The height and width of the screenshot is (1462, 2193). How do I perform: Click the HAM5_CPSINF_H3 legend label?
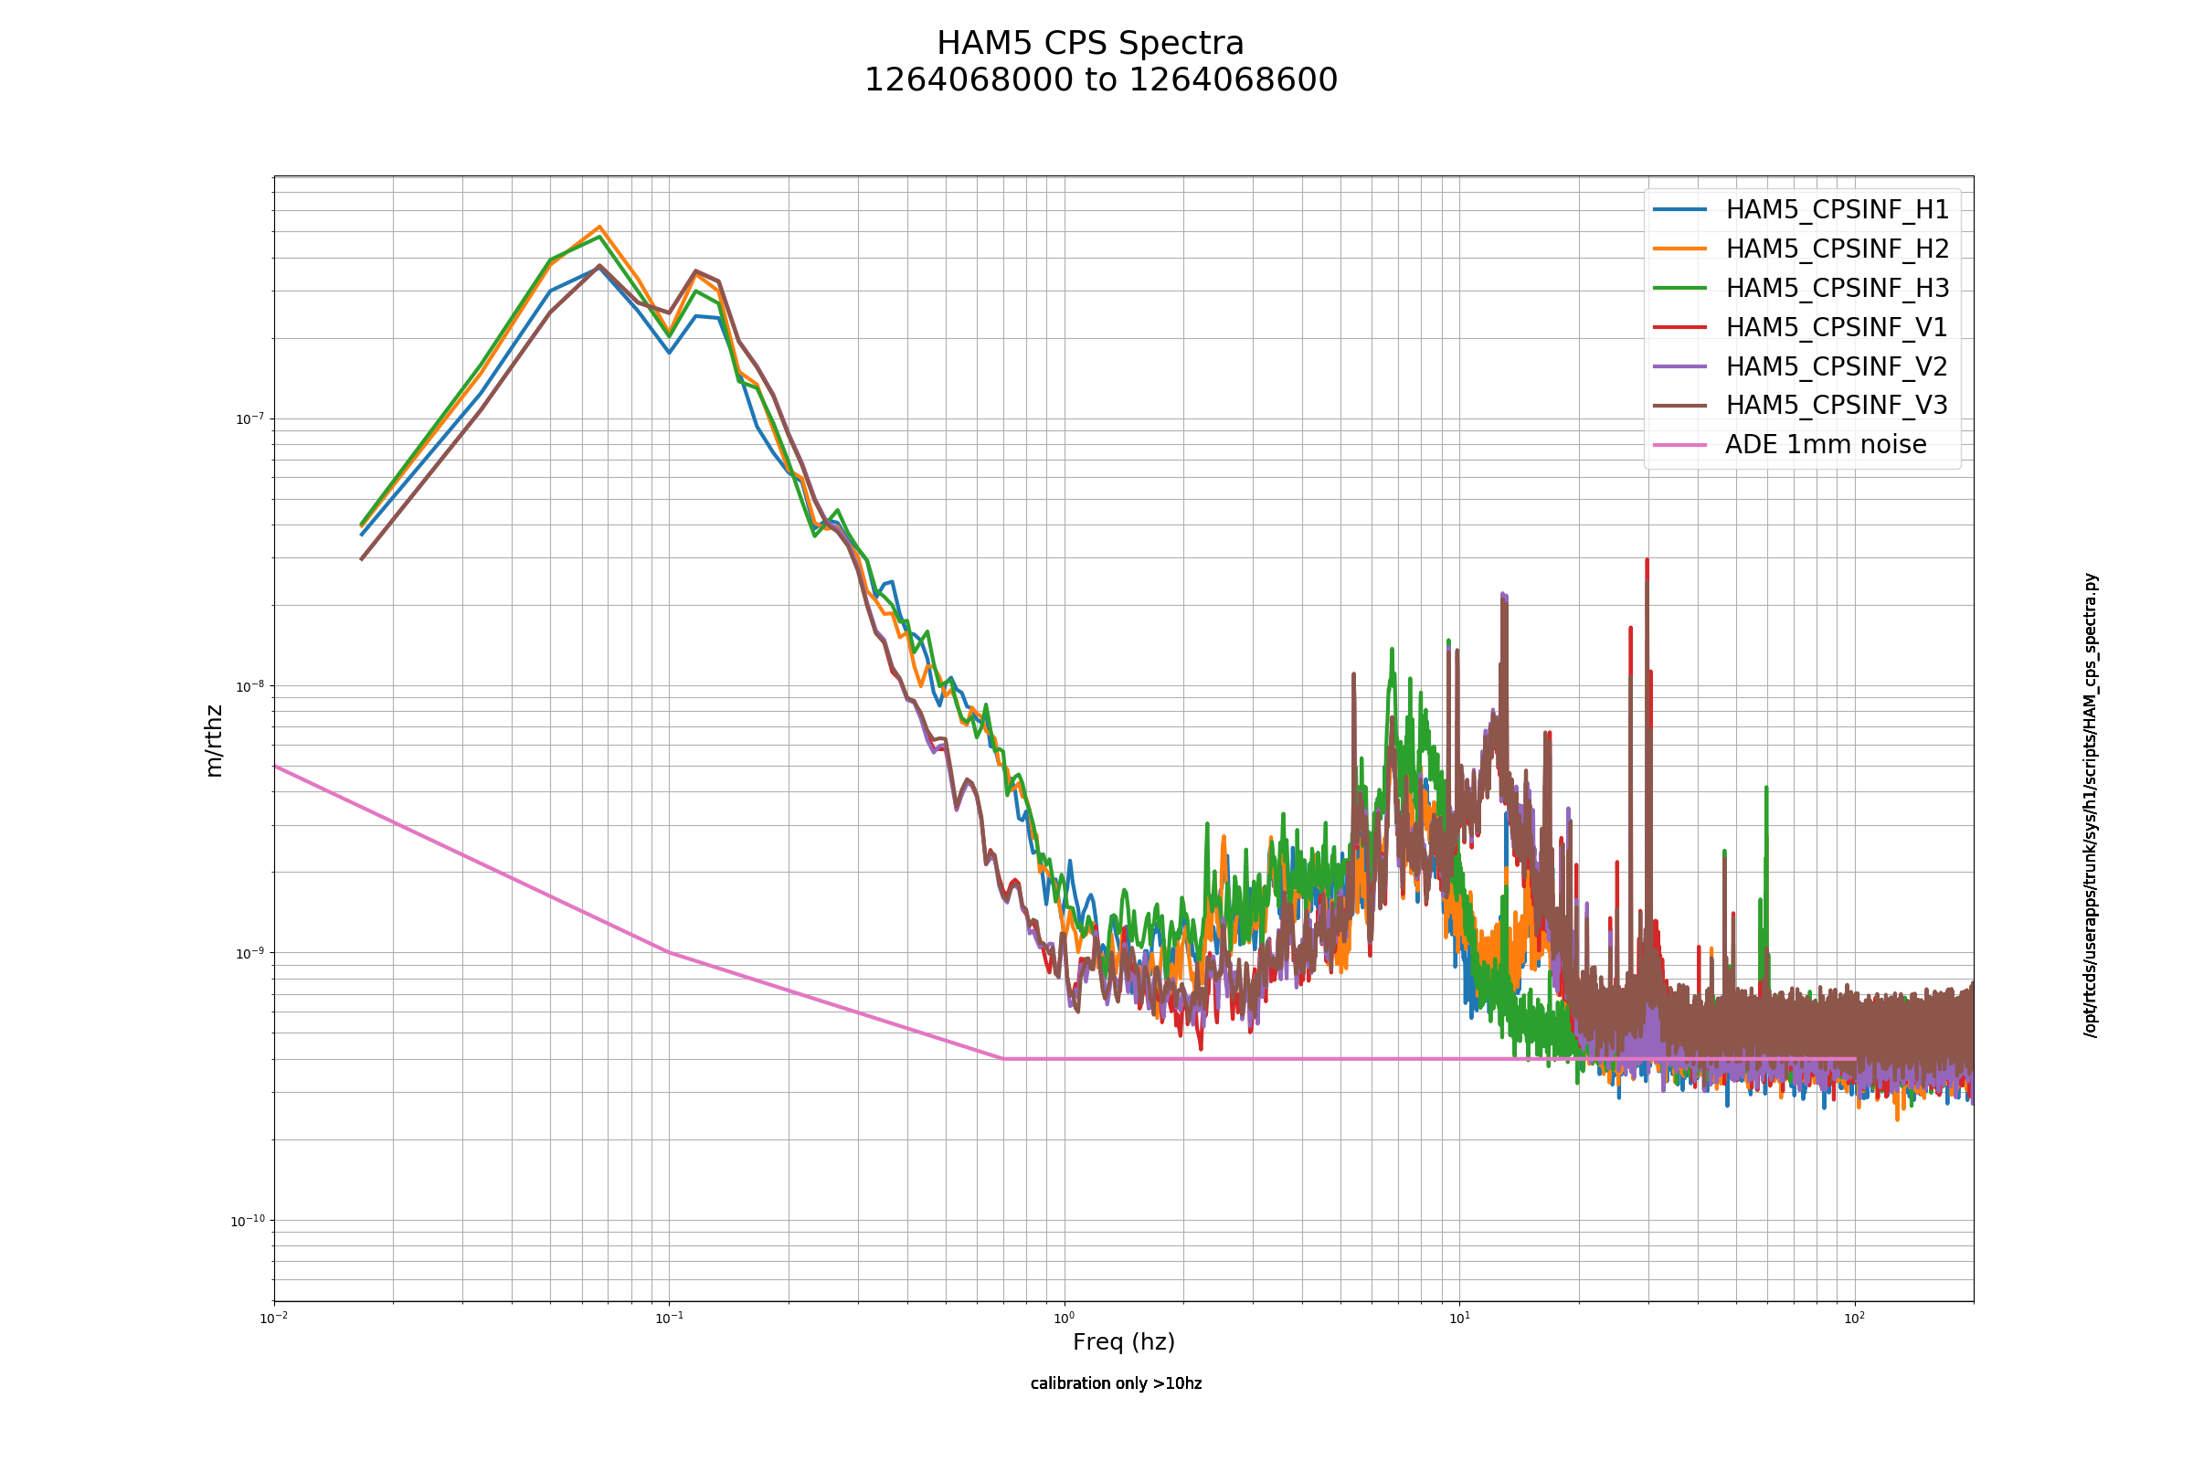click(1837, 288)
